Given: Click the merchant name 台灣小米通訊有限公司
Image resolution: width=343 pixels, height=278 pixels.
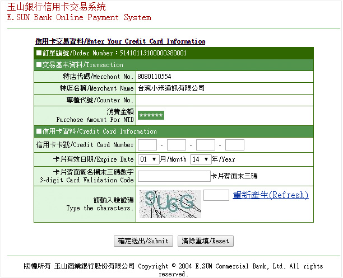Looking at the screenshot, I should 171,88.
